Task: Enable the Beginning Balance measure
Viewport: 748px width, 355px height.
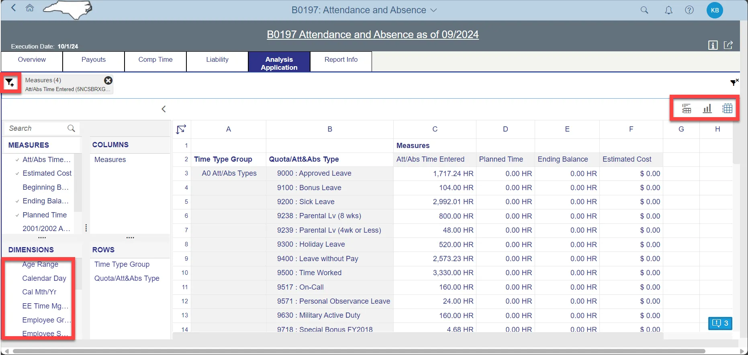Action: 45,187
